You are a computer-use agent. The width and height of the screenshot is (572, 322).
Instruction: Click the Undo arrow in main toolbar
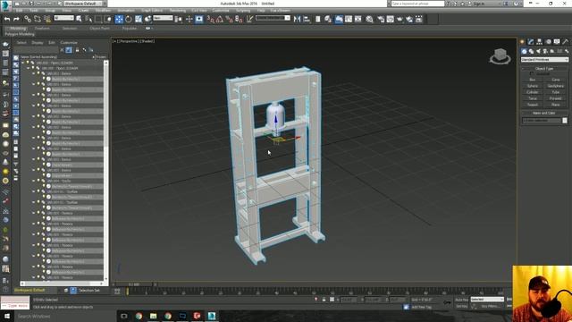(x=7, y=19)
